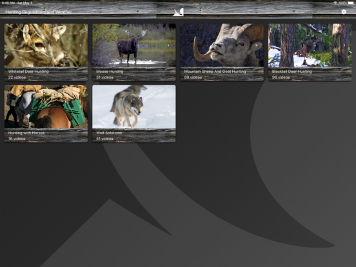356x267 pixels.
Task: Expand chevron on Mountain Sheep card
Action: click(x=256, y=45)
